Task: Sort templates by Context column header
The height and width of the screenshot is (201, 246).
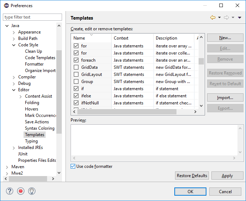Action: click(x=132, y=38)
